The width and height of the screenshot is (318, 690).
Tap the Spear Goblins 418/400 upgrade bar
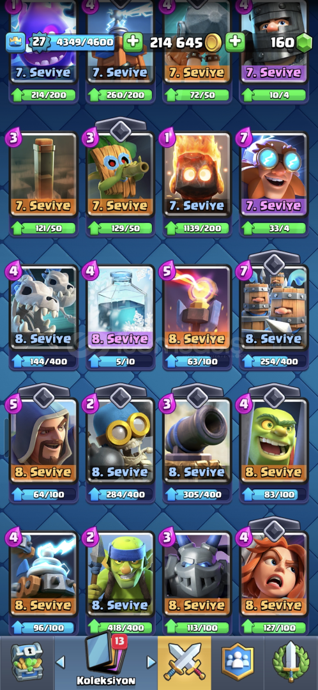coord(120,627)
